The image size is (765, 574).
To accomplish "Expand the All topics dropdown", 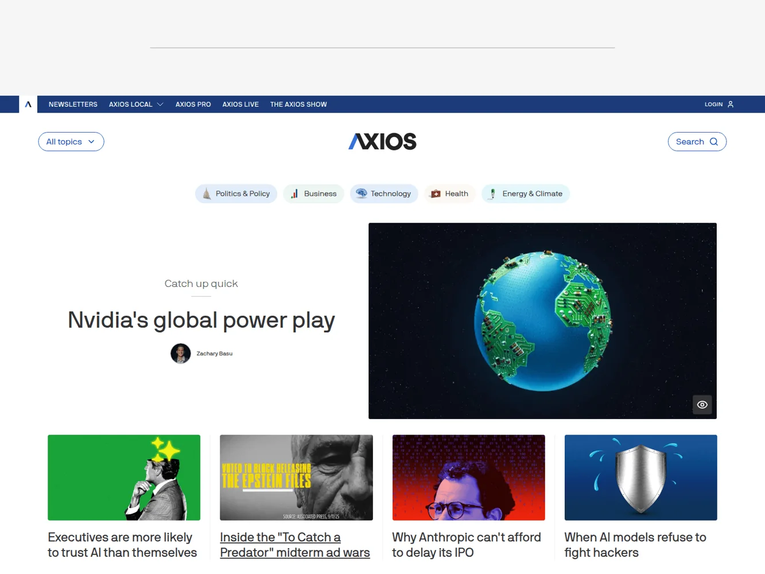I will point(71,142).
